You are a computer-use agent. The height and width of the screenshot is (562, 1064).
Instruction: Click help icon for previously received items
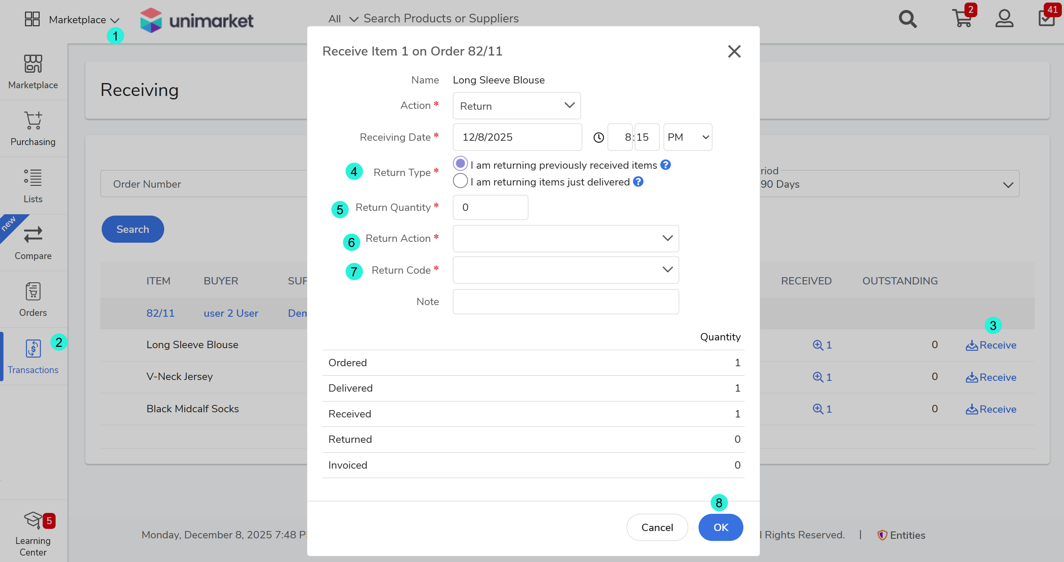click(666, 165)
